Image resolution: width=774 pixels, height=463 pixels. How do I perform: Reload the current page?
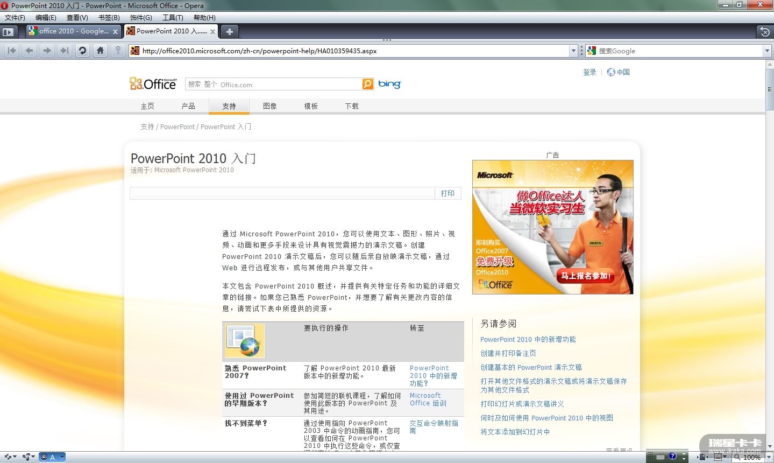[82, 51]
